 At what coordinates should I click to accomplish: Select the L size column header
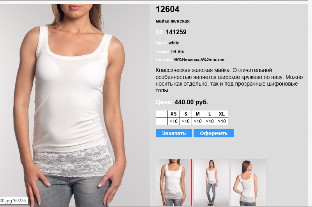[x=210, y=114]
